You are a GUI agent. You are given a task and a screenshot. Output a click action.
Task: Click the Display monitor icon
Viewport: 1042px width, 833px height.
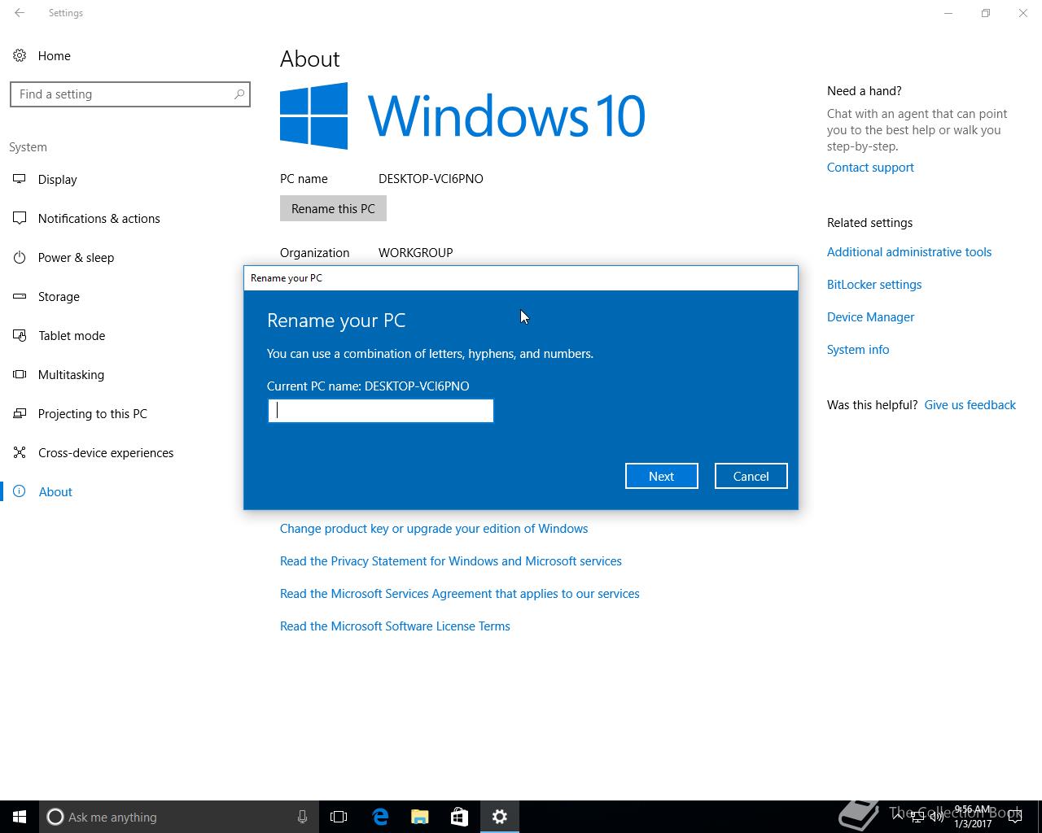[x=20, y=179]
